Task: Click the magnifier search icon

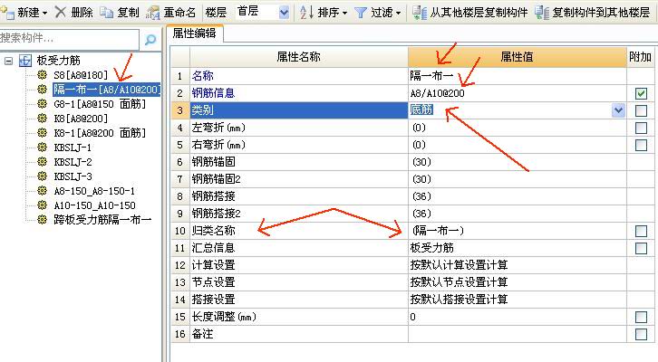Action: [x=150, y=40]
